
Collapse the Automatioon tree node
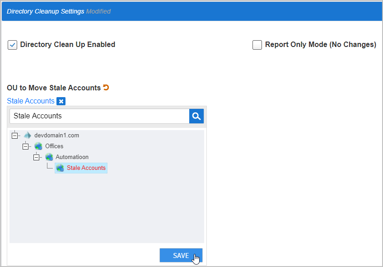pos(37,157)
